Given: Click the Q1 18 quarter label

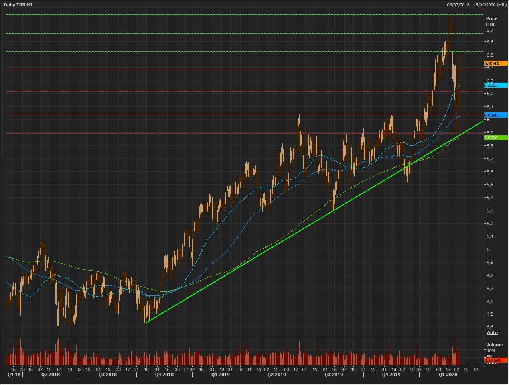Looking at the screenshot, I should click(x=14, y=375).
